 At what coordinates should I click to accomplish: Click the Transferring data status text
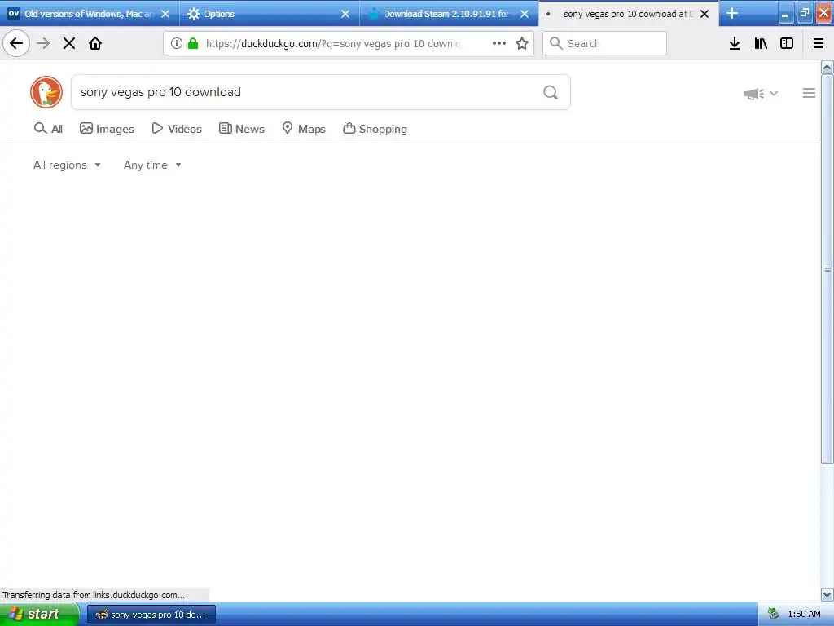click(x=94, y=594)
